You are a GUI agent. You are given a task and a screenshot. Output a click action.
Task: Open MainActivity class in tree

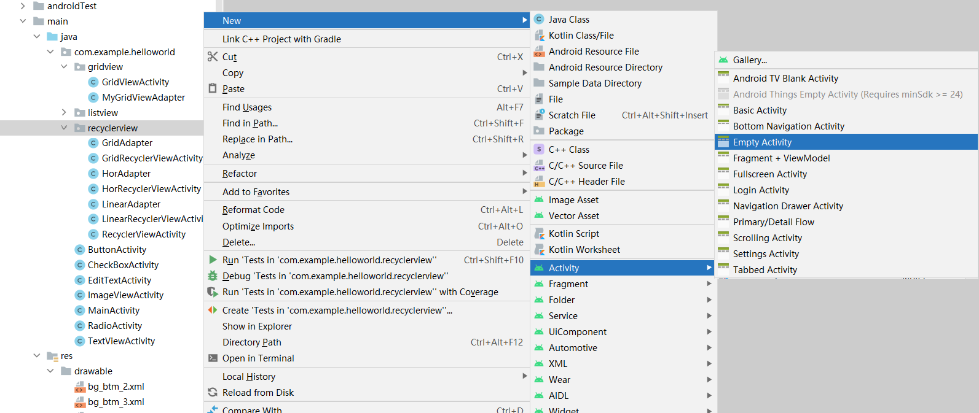pyautogui.click(x=114, y=311)
